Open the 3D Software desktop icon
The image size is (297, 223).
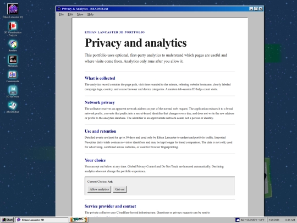tap(13, 90)
